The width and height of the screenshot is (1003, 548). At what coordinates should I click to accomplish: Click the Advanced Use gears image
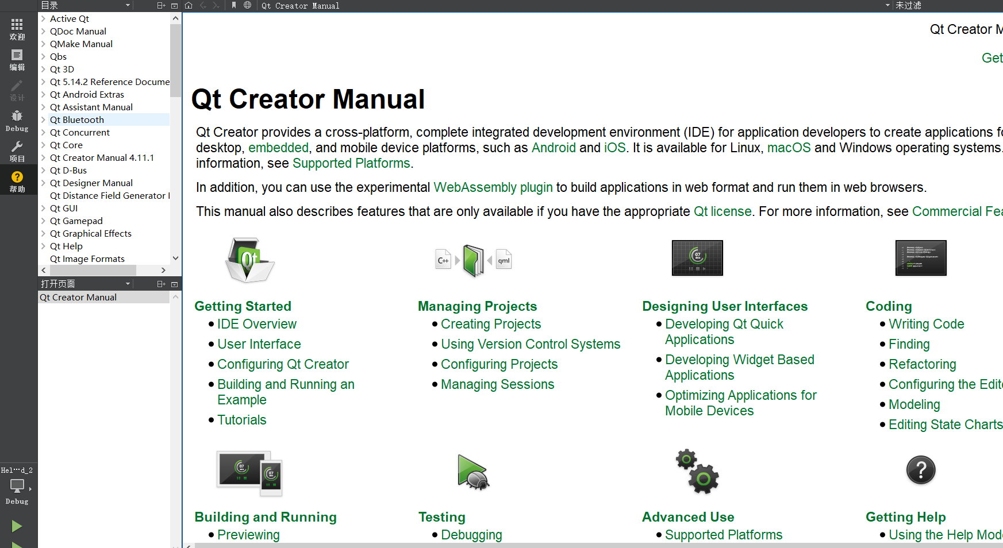pyautogui.click(x=697, y=472)
